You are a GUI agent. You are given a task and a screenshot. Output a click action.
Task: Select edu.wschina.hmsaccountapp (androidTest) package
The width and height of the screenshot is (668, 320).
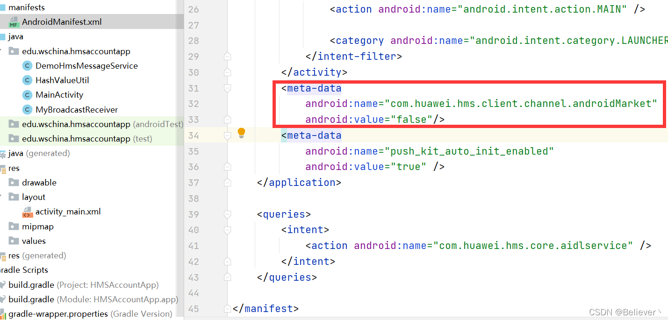click(102, 124)
